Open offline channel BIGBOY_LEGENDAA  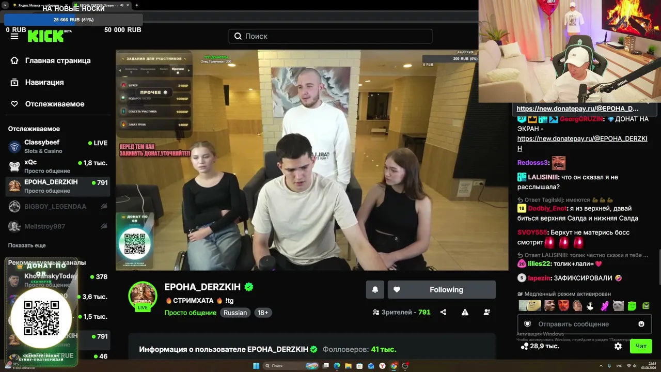pyautogui.click(x=58, y=206)
